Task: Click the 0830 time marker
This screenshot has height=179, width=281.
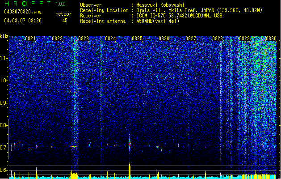Action: point(271,38)
